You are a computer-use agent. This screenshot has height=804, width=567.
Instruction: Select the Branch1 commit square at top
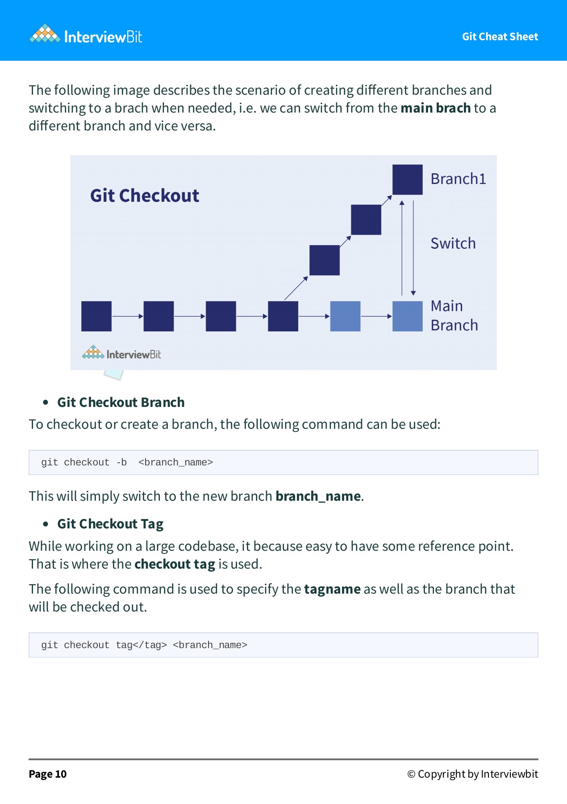pos(407,180)
